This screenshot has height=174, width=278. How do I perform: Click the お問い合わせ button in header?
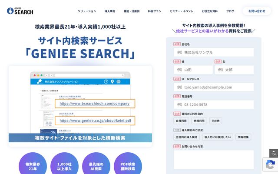click(257, 11)
